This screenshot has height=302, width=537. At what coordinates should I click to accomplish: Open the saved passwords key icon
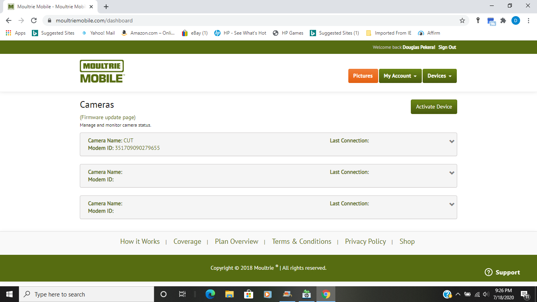(x=478, y=20)
